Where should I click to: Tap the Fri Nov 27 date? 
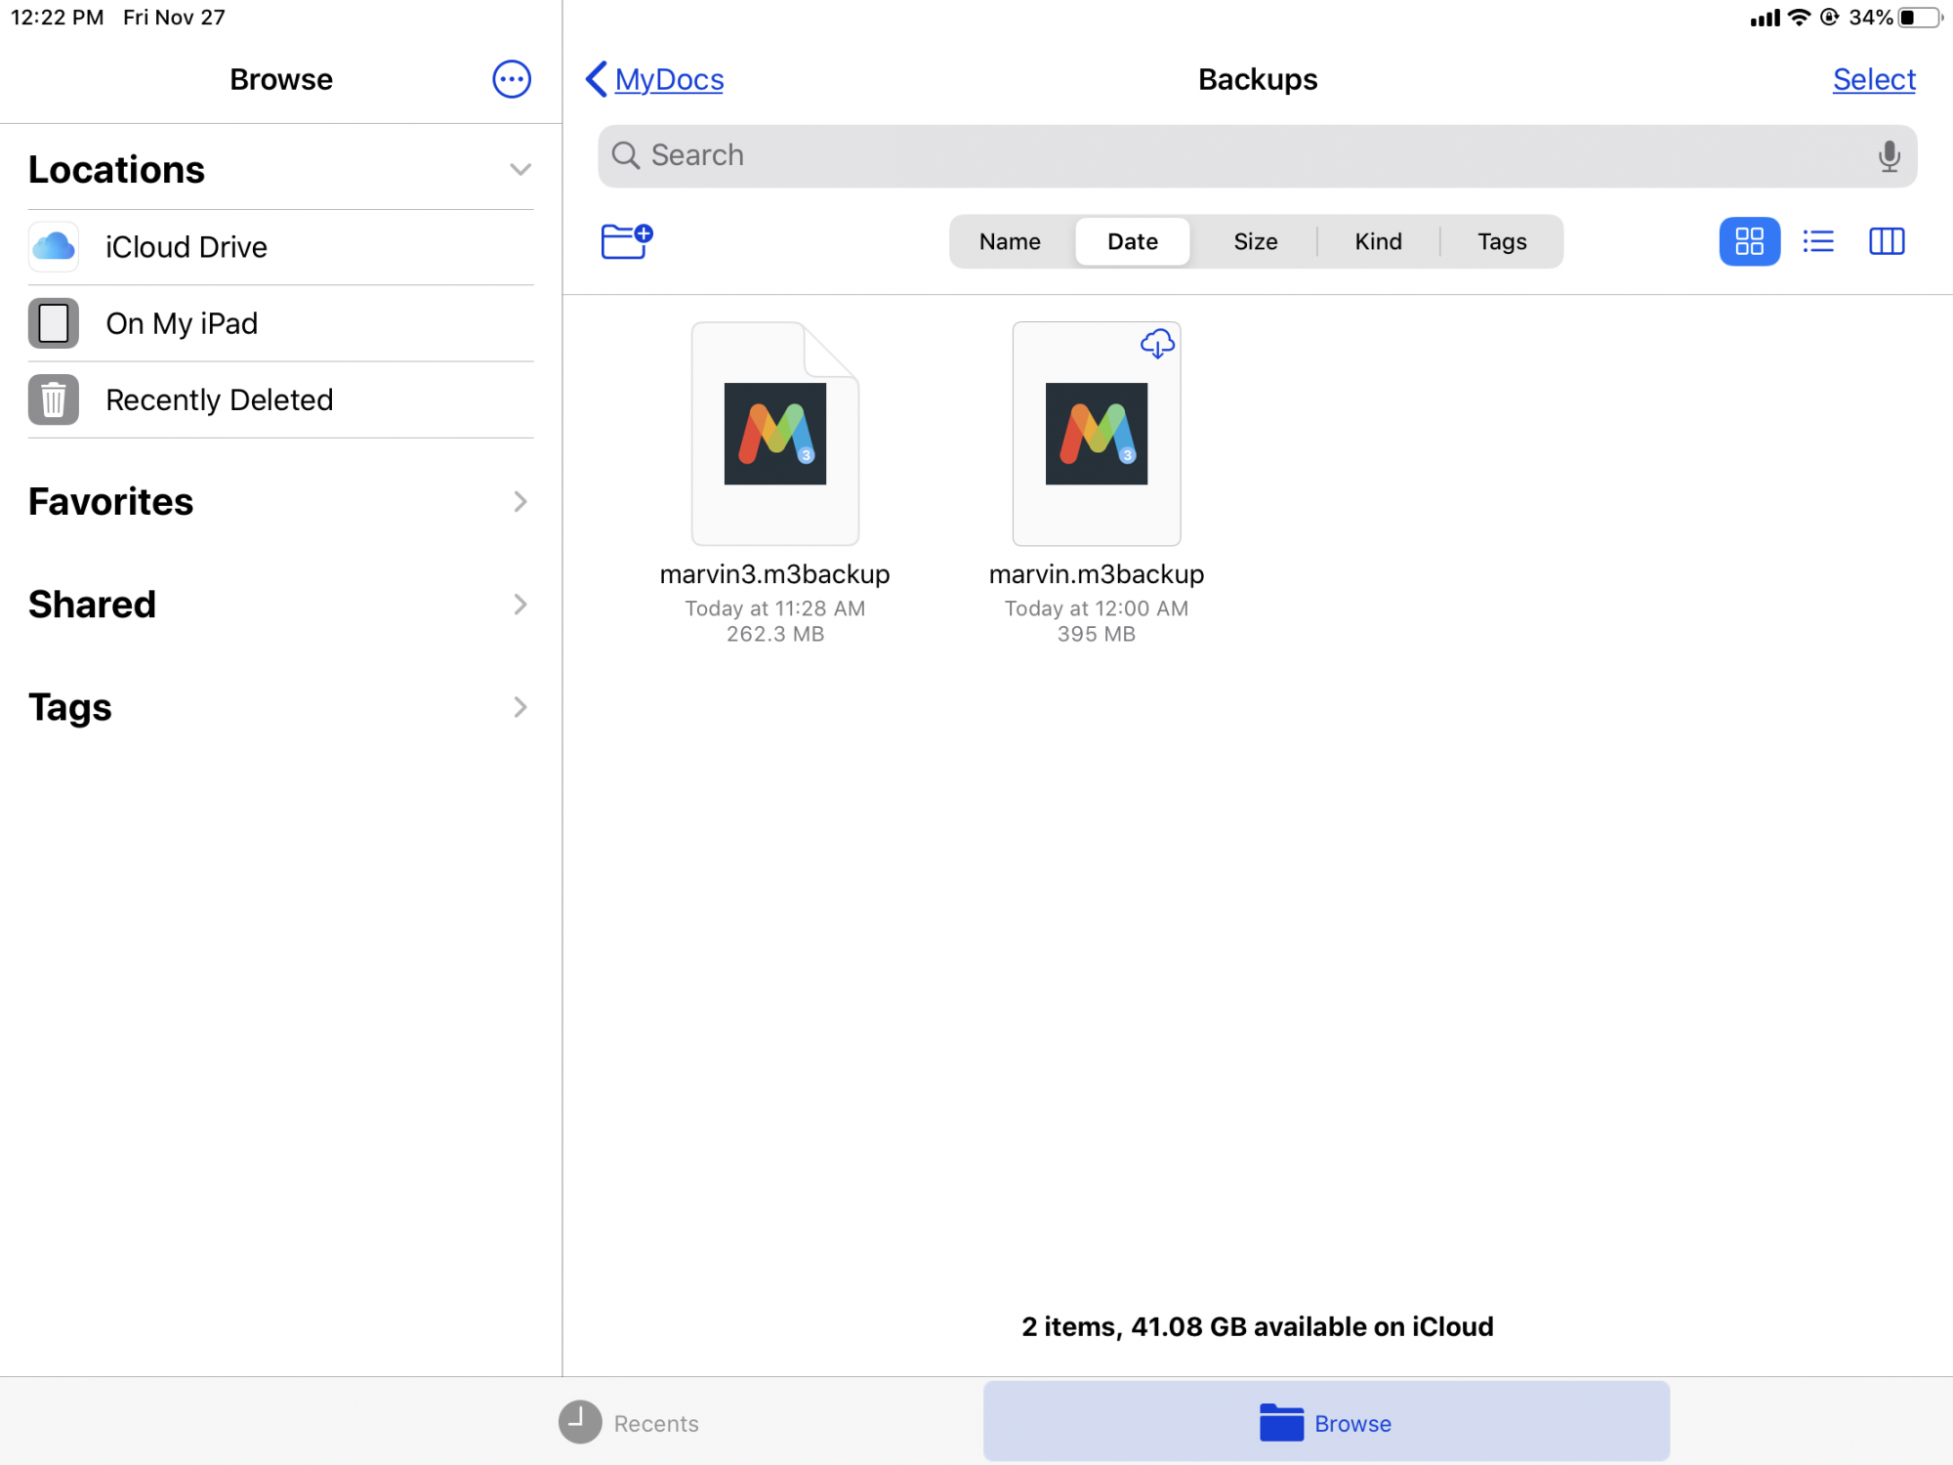point(174,18)
